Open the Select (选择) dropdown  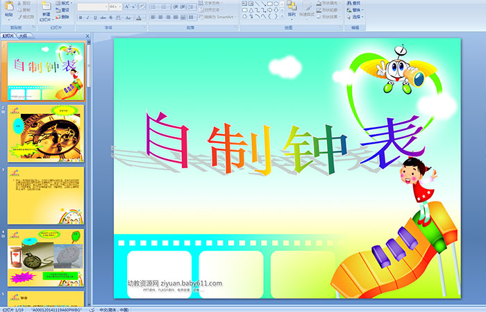point(357,17)
